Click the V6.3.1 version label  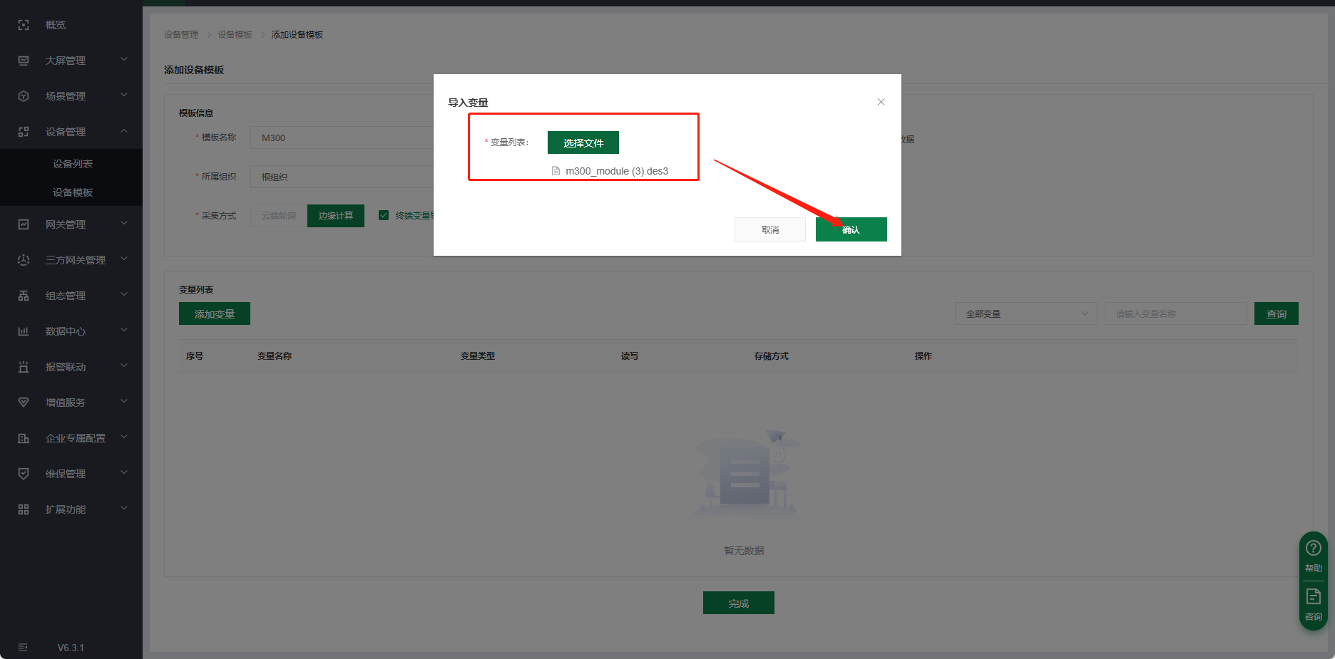pos(71,648)
